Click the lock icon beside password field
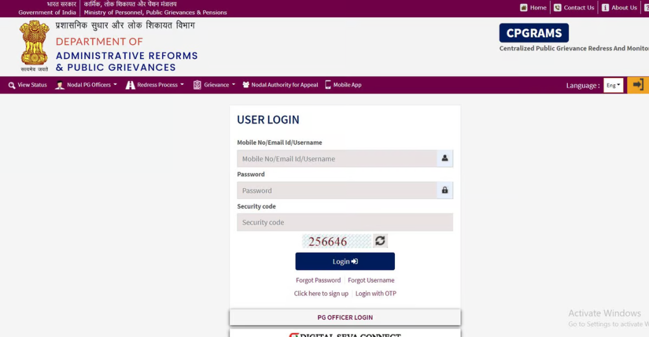The width and height of the screenshot is (649, 337). point(444,190)
